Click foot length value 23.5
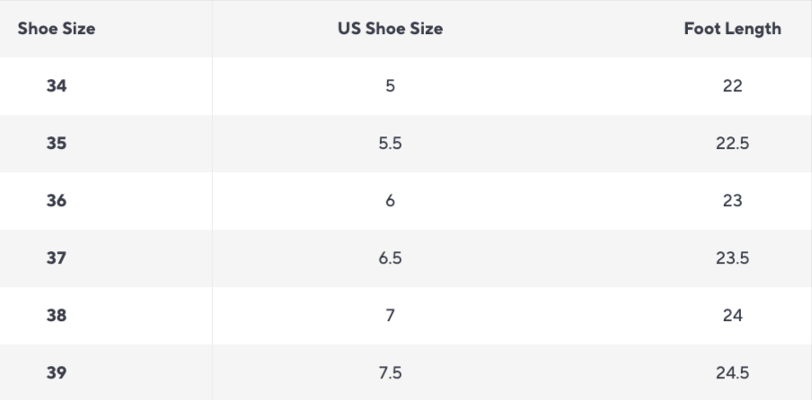The height and width of the screenshot is (400, 812). (x=732, y=258)
